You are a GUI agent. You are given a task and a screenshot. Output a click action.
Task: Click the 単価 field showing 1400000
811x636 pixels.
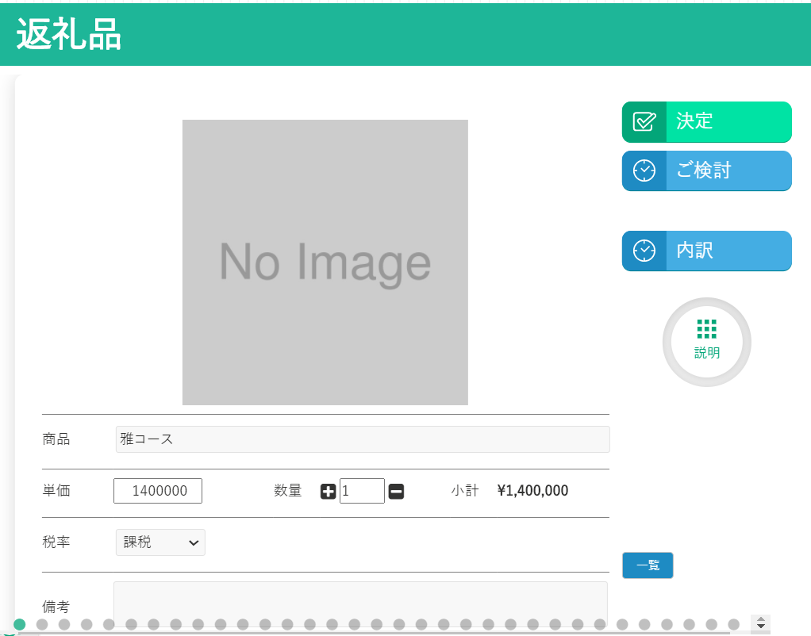tap(158, 491)
